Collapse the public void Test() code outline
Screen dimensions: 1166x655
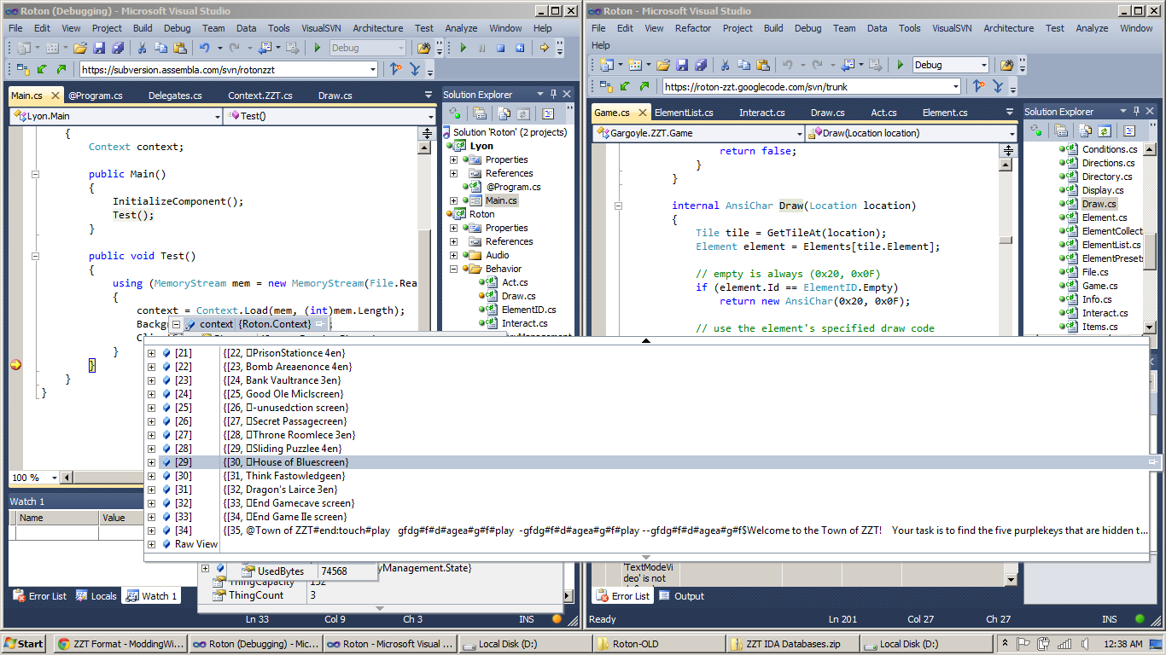(x=36, y=256)
